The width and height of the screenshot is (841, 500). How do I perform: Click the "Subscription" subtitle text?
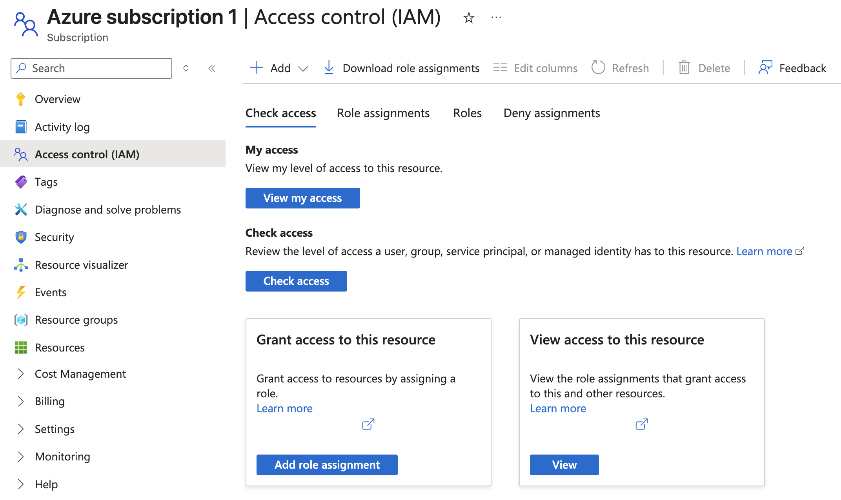[x=78, y=38]
